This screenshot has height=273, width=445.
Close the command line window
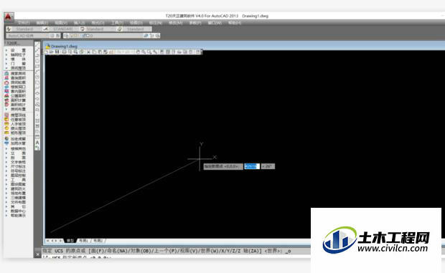coord(37,254)
